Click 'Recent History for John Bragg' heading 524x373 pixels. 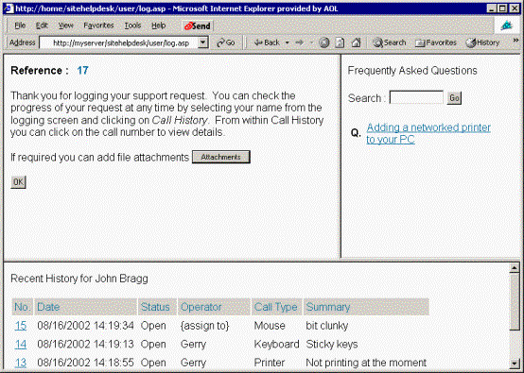point(79,279)
